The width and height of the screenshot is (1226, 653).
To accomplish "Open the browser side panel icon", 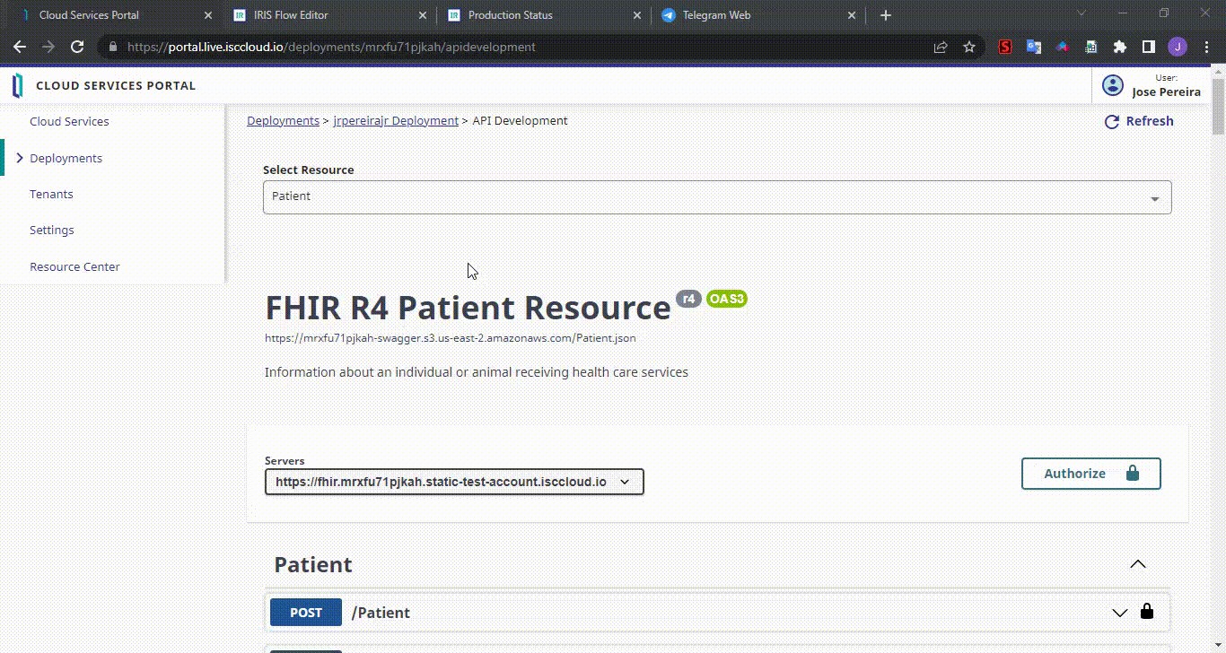I will (x=1148, y=47).
